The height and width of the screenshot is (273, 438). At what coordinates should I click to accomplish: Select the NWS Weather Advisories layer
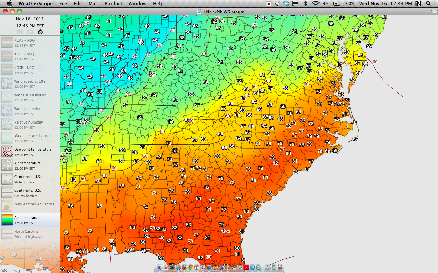(30, 206)
